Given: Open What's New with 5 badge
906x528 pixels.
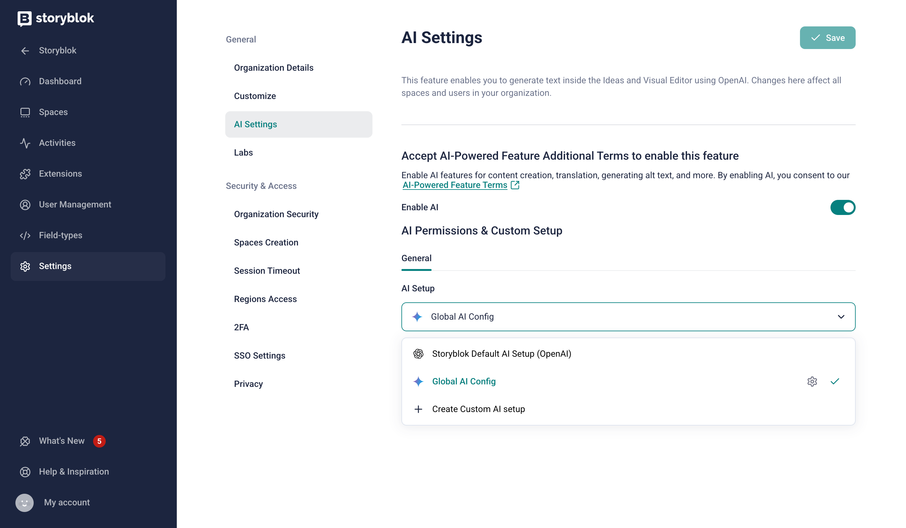Looking at the screenshot, I should coord(62,441).
